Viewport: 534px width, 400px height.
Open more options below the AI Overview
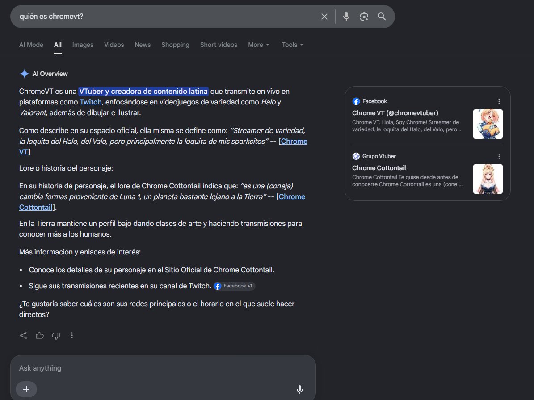72,335
